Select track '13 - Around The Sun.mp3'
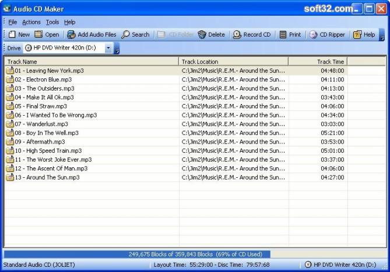The height and width of the screenshot is (272, 390). pos(47,177)
